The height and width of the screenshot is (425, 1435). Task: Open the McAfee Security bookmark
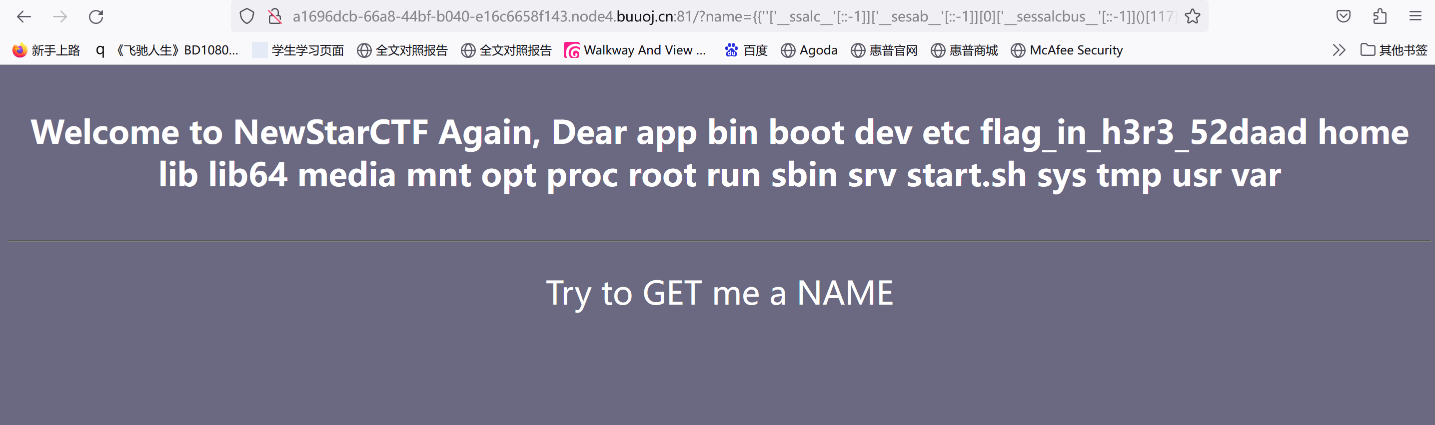tap(1067, 50)
